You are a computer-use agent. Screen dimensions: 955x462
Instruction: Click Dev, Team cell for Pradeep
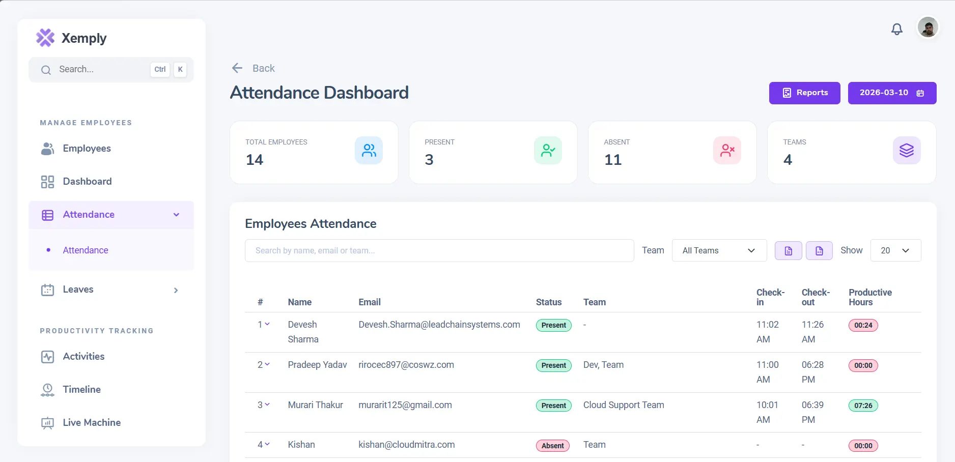[x=603, y=365]
